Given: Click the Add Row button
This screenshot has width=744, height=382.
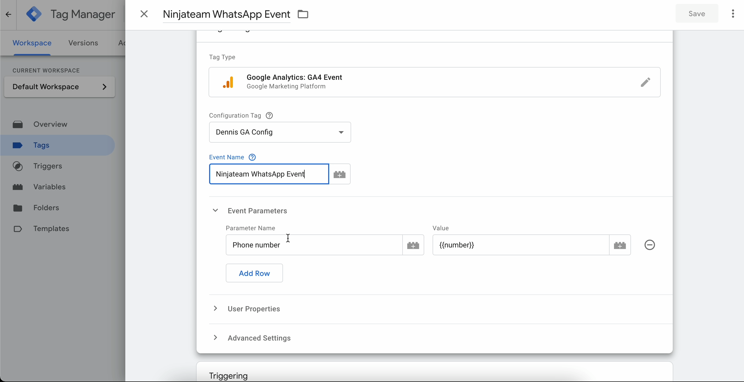Looking at the screenshot, I should click(254, 273).
